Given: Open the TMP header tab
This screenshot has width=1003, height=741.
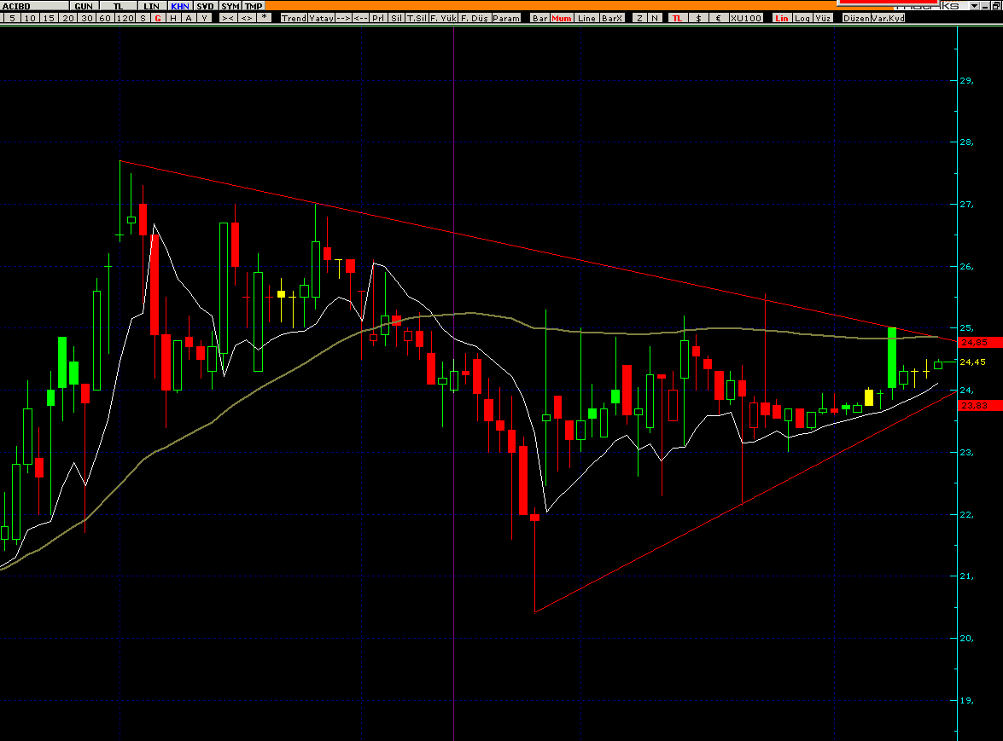Looking at the screenshot, I should coord(254,6).
